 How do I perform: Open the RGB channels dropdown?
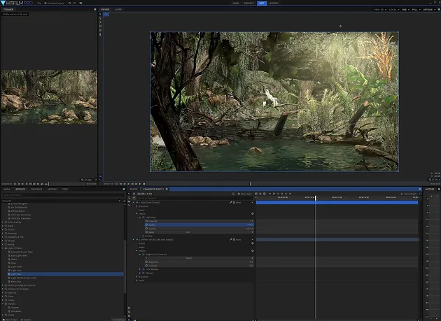click(405, 10)
